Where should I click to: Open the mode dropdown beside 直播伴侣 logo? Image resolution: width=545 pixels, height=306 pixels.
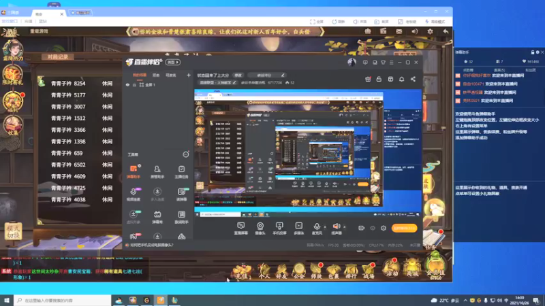tap(173, 63)
